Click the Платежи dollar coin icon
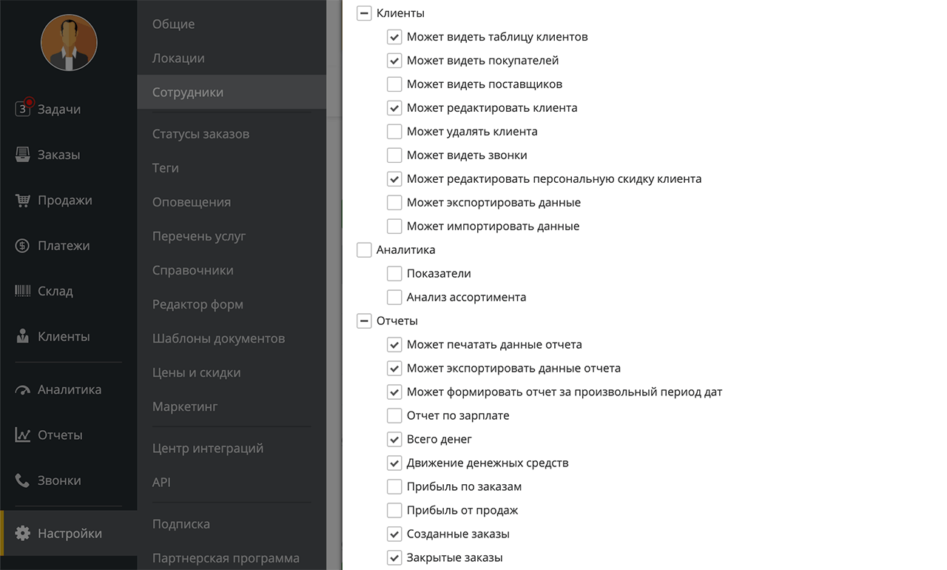 point(23,246)
